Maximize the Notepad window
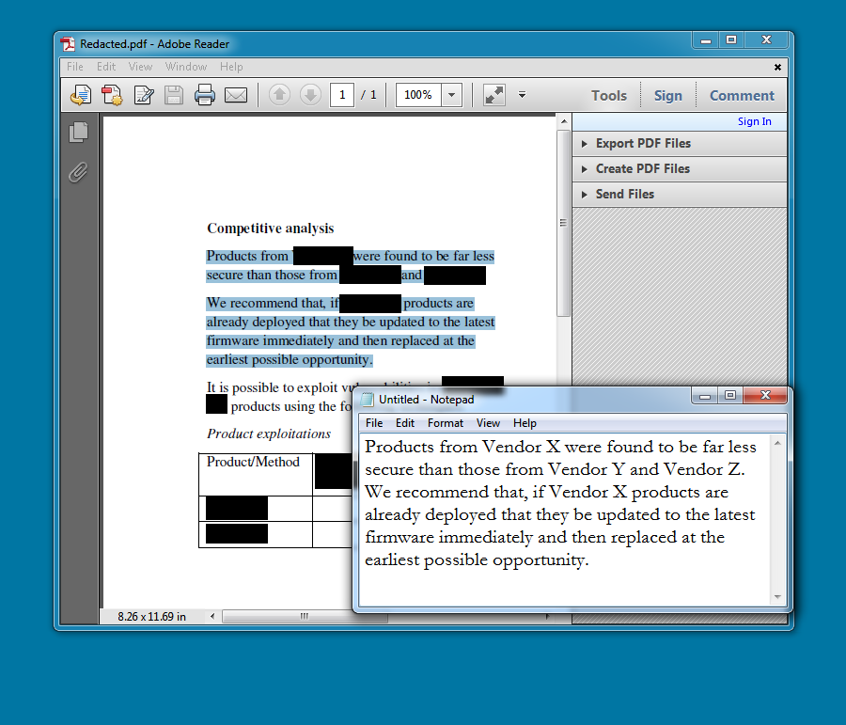 pos(730,396)
